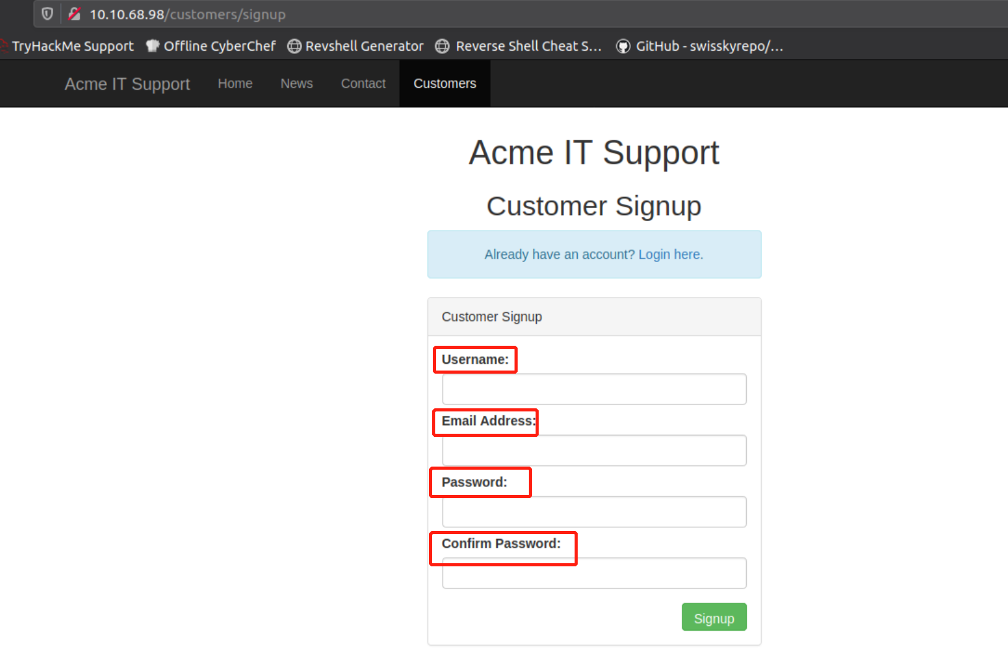Screen dimensions: 1008x663
Task: Click the address bar URL text
Action: [x=188, y=14]
